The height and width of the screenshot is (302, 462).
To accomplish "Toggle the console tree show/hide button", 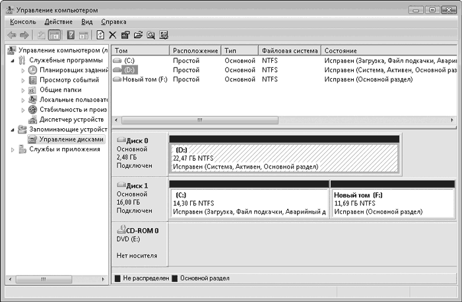I will [x=55, y=35].
